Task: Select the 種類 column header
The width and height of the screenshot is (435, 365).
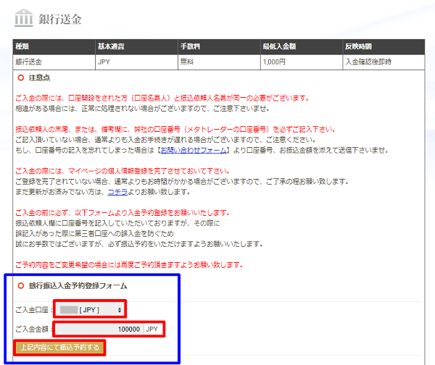Action: [x=54, y=46]
